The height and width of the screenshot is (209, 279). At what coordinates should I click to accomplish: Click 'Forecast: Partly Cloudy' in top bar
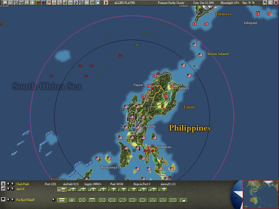pyautogui.click(x=171, y=3)
